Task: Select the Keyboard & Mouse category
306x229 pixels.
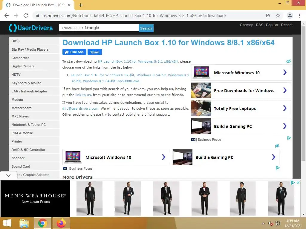Action: 34,83
